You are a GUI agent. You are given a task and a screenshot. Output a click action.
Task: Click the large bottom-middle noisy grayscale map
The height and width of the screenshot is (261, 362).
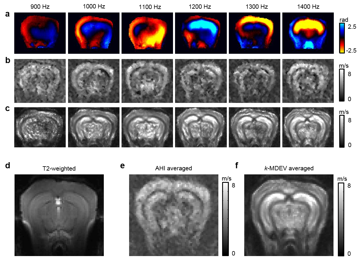pyautogui.click(x=174, y=215)
